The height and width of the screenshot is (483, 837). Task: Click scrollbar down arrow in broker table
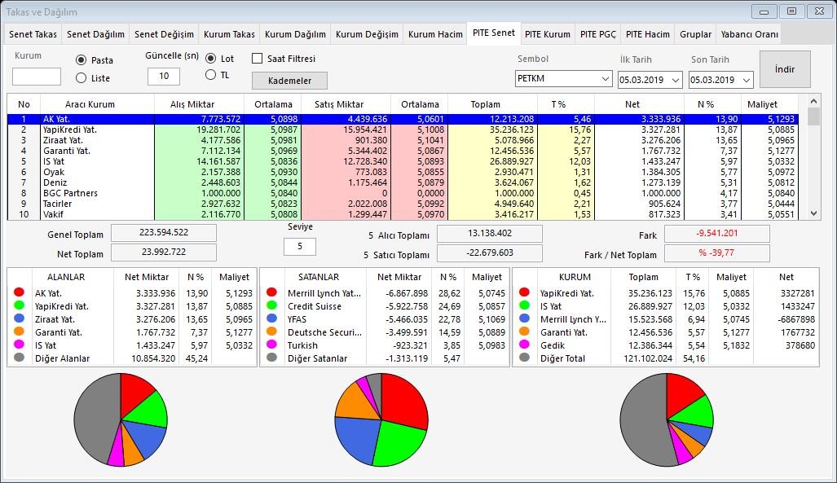[x=813, y=213]
